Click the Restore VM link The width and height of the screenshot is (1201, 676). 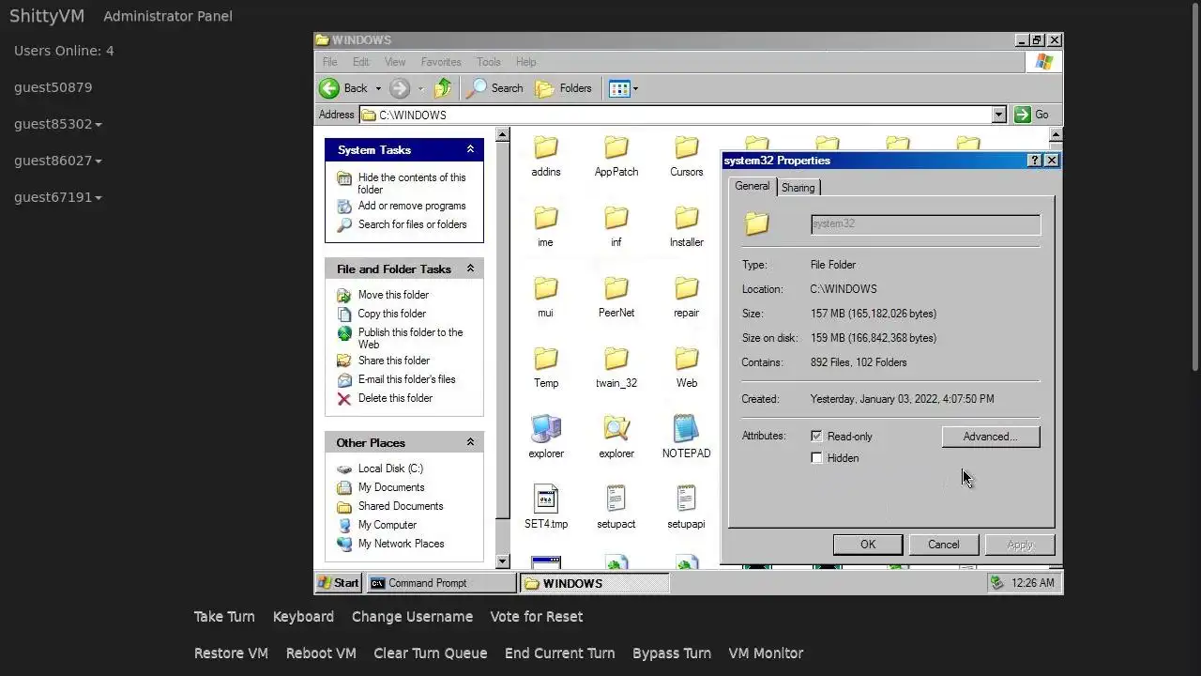click(x=231, y=653)
